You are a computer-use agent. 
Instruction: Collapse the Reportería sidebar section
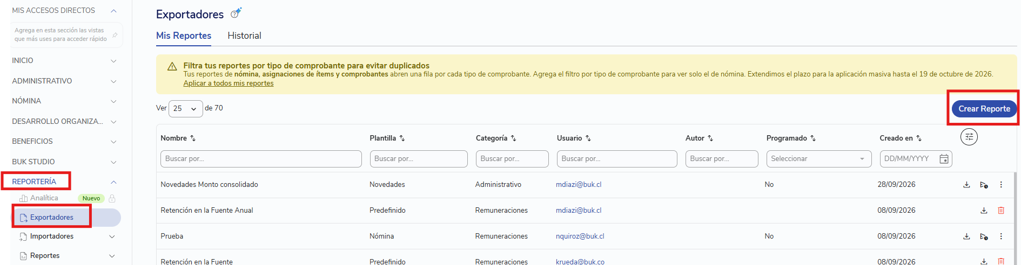(x=113, y=182)
